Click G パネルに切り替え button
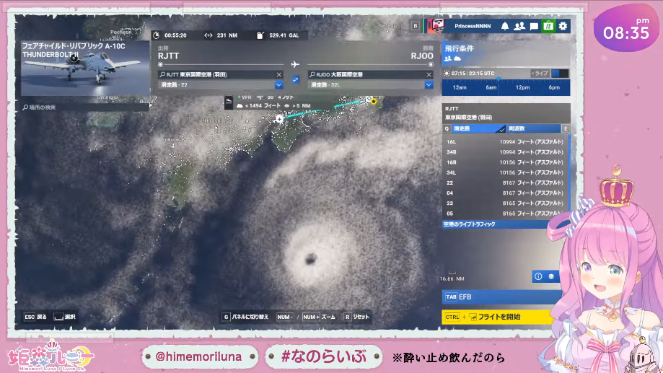663x373 pixels. [x=245, y=317]
